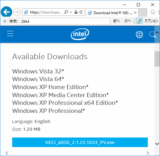
Task: Click the text Windows XP Media Center Edition*
Action: click(60, 95)
